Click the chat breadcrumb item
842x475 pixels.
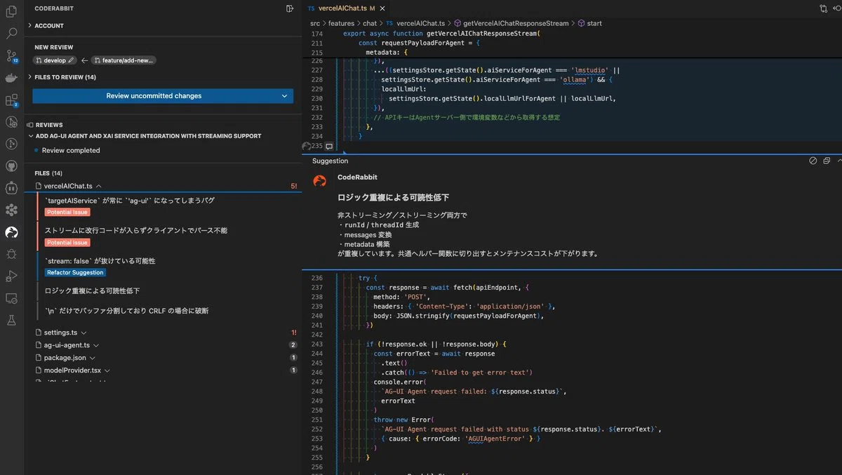[370, 23]
